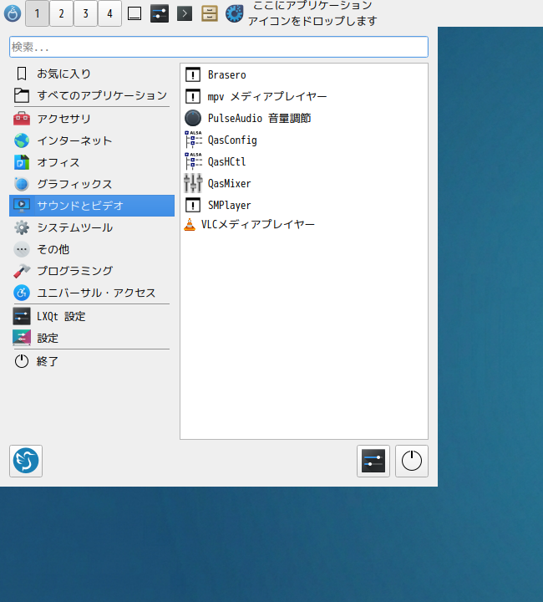This screenshot has width=543, height=602.
Task: Open 設定 menu entry
Action: tap(92, 339)
